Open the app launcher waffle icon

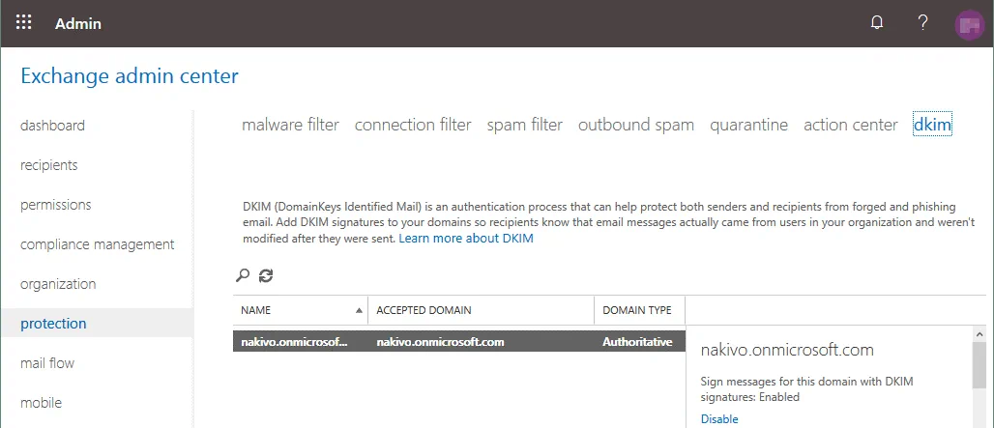(x=24, y=23)
